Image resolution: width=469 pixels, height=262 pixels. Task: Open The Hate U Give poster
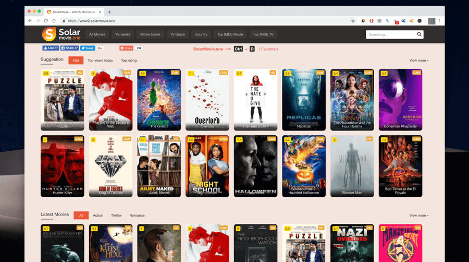pos(255,100)
